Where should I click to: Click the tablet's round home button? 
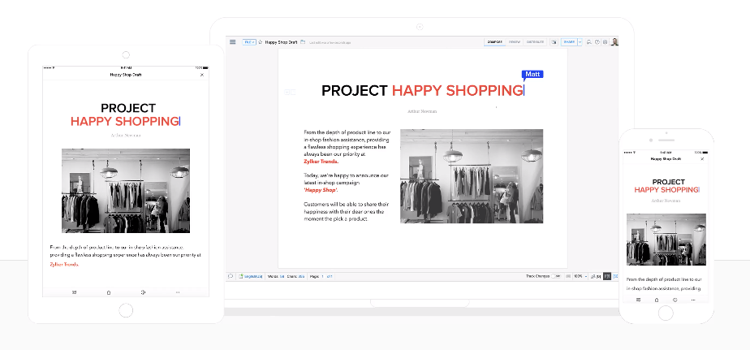[126, 310]
